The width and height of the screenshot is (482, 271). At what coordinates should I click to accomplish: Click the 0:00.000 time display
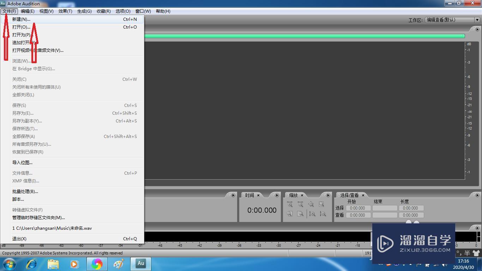[x=262, y=210]
